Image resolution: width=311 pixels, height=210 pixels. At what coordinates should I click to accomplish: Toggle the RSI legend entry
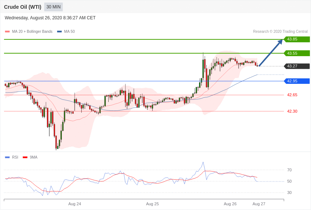click(x=11, y=157)
